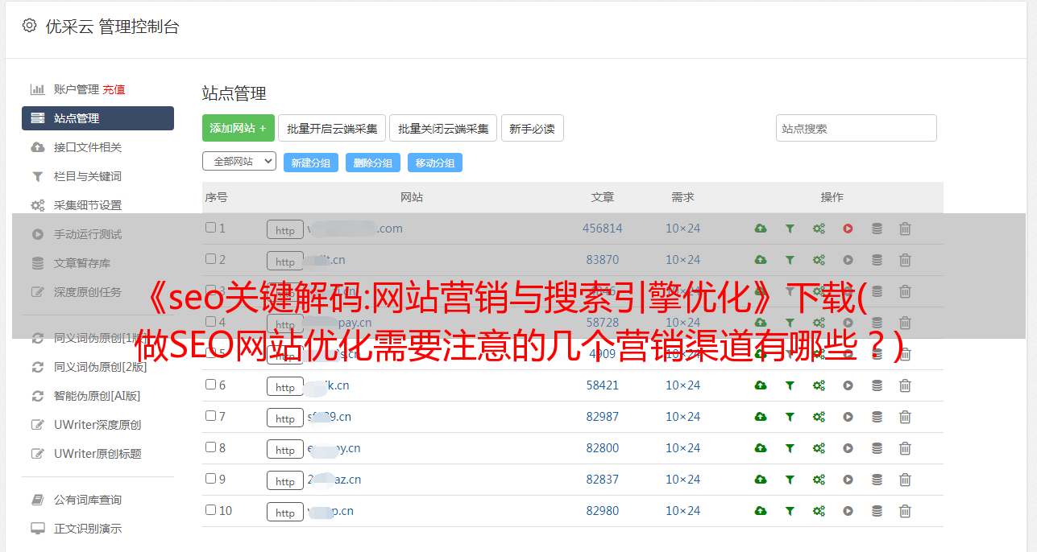This screenshot has width=1037, height=552.
Task: Click the 新建分组 button
Action: coord(311,163)
